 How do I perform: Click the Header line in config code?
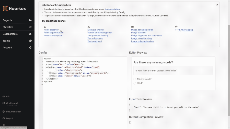pyautogui.click(x=72, y=62)
